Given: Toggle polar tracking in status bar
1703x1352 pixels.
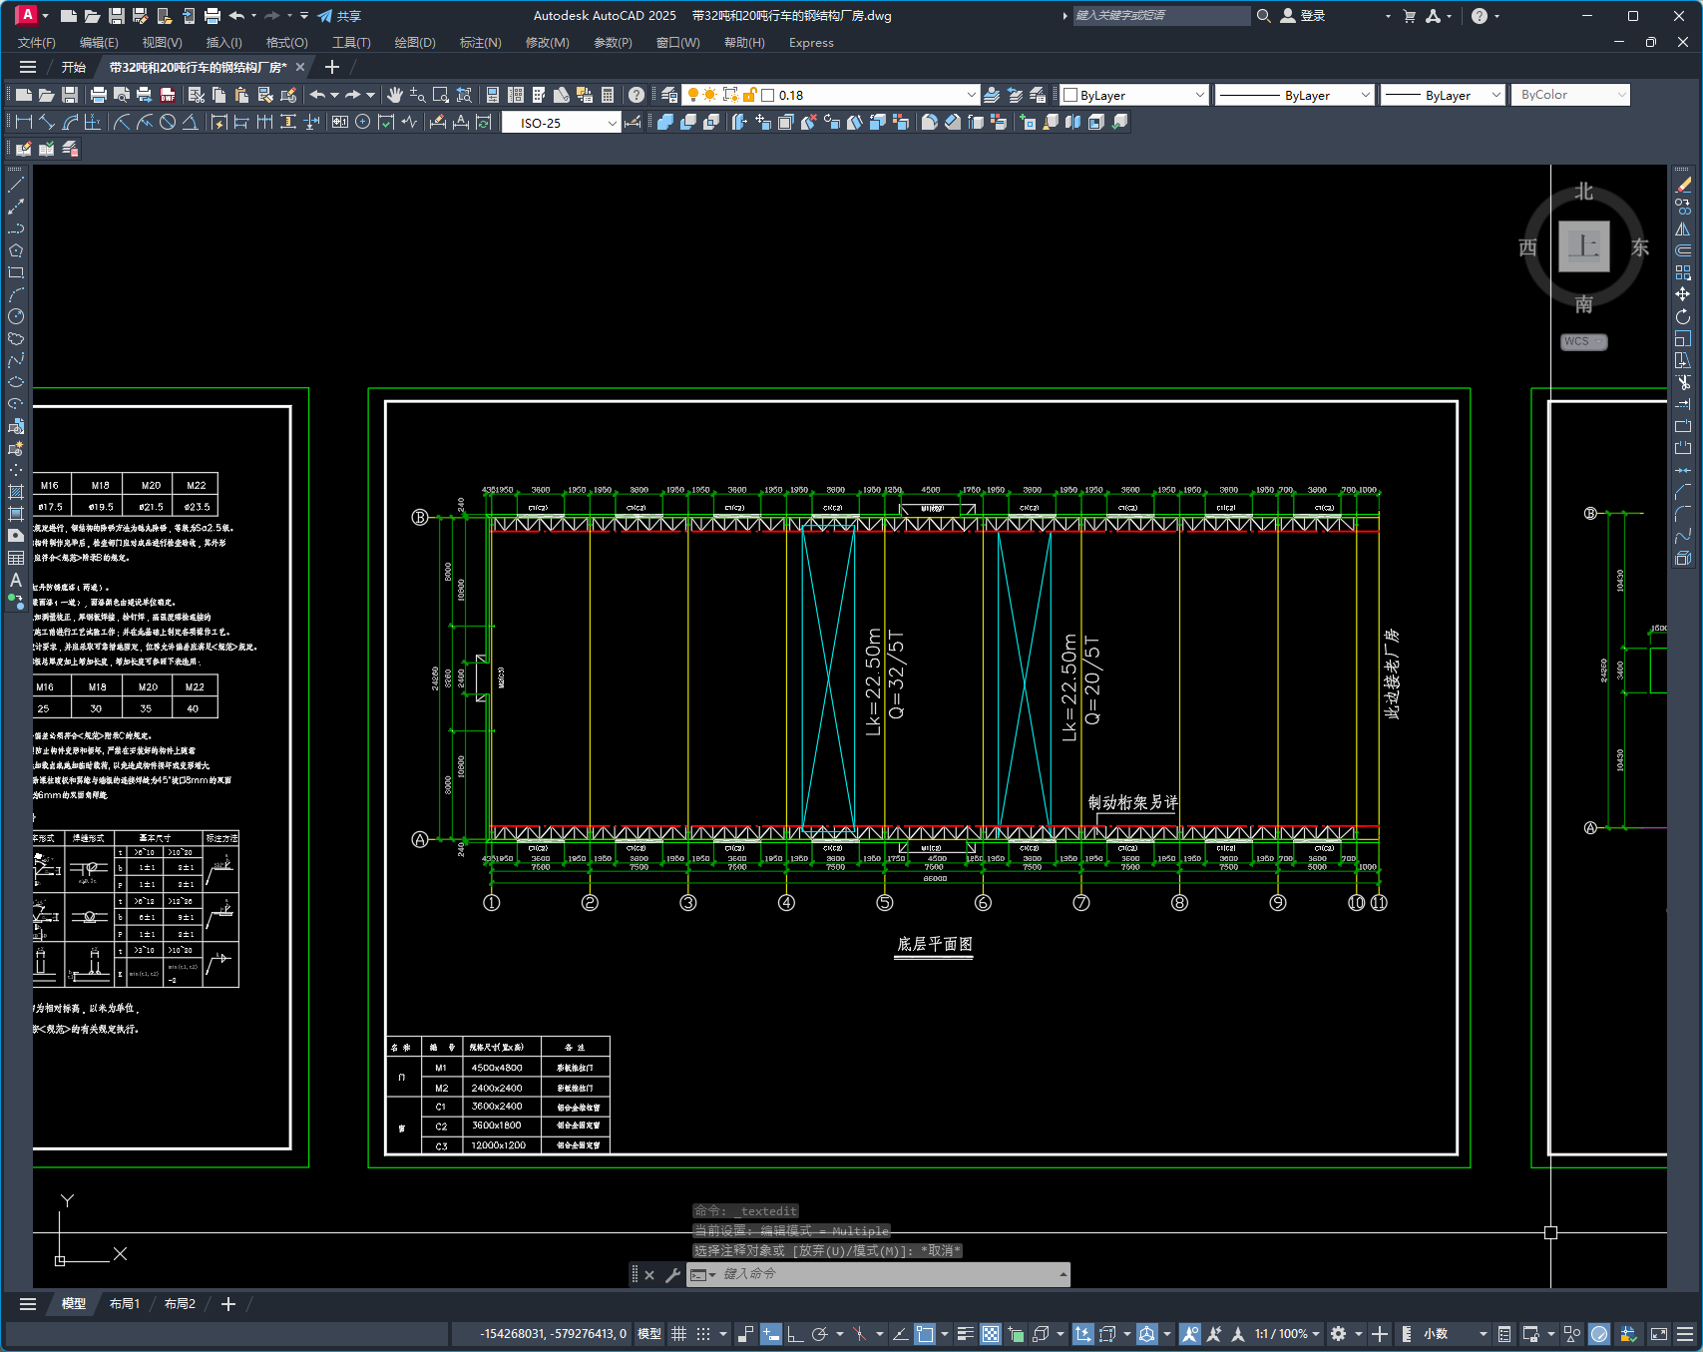Looking at the screenshot, I should 820,1334.
